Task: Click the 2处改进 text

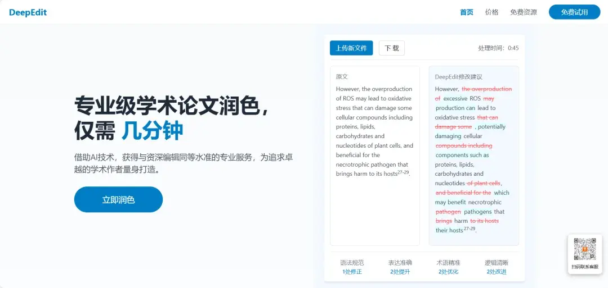Action: coord(497,272)
